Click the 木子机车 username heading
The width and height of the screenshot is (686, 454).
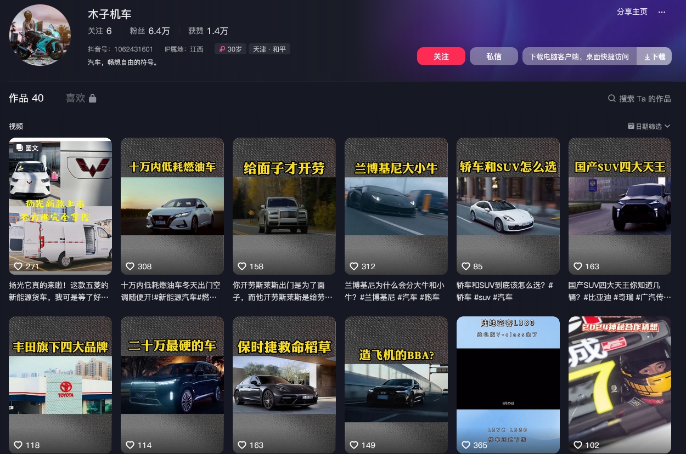pyautogui.click(x=110, y=14)
